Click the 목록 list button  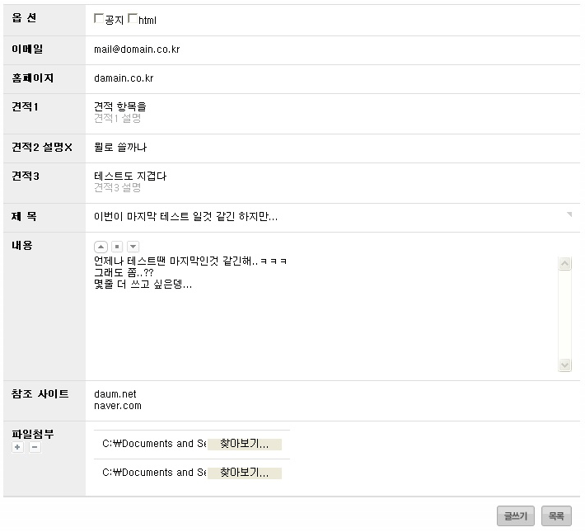[x=556, y=516]
